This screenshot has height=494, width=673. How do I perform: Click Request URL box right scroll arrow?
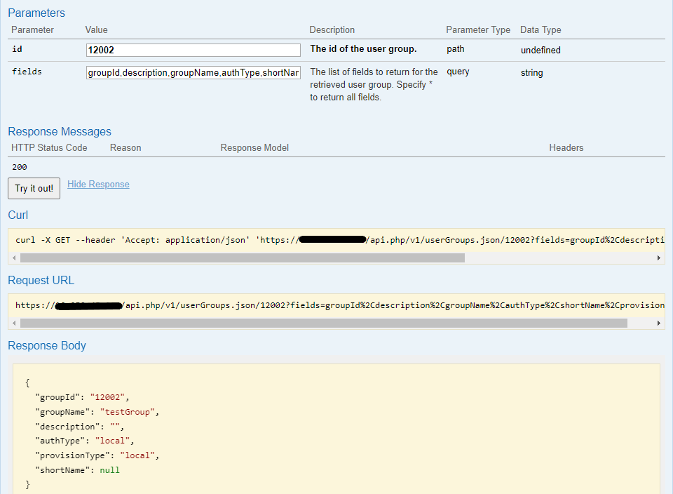click(x=658, y=323)
